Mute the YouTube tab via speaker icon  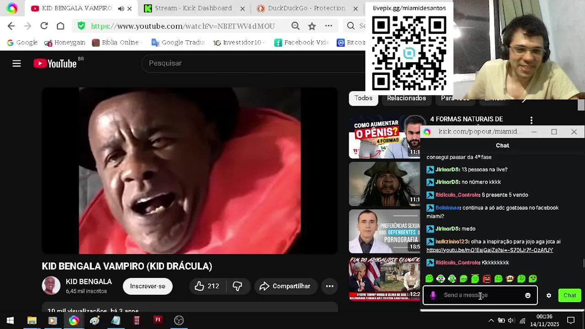click(121, 9)
